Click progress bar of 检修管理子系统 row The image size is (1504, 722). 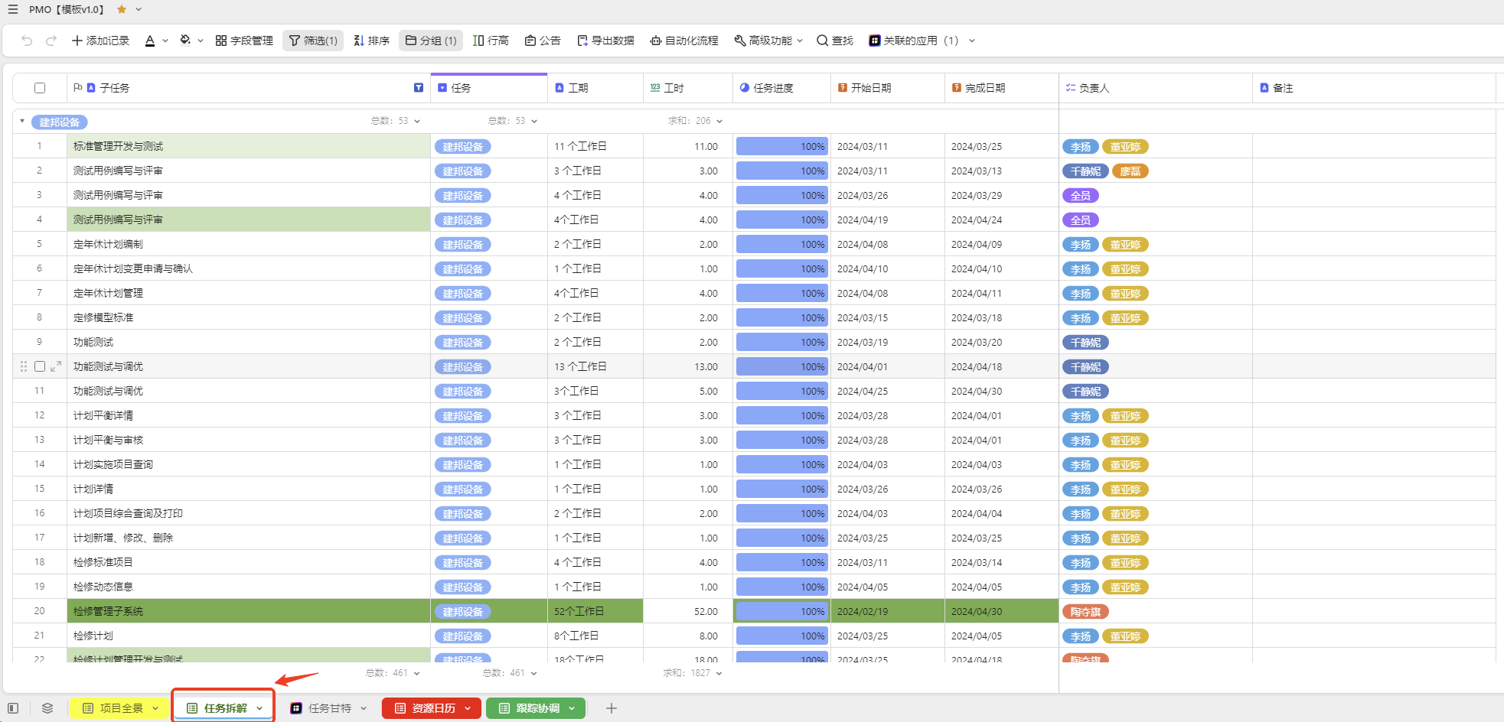tap(782, 611)
